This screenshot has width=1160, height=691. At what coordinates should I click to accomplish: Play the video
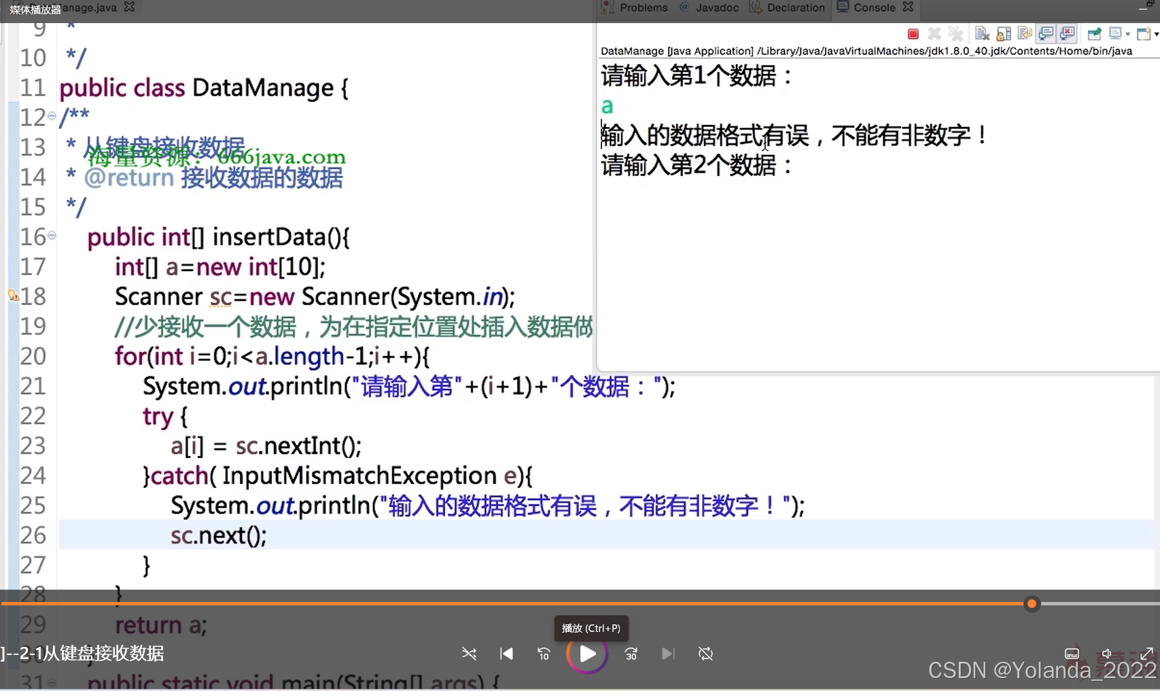coord(587,654)
